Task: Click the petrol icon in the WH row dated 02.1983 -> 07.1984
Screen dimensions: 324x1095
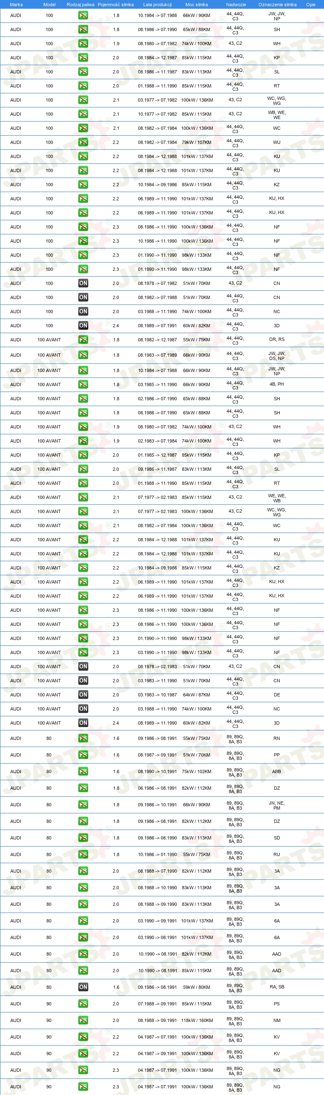Action: point(83,441)
